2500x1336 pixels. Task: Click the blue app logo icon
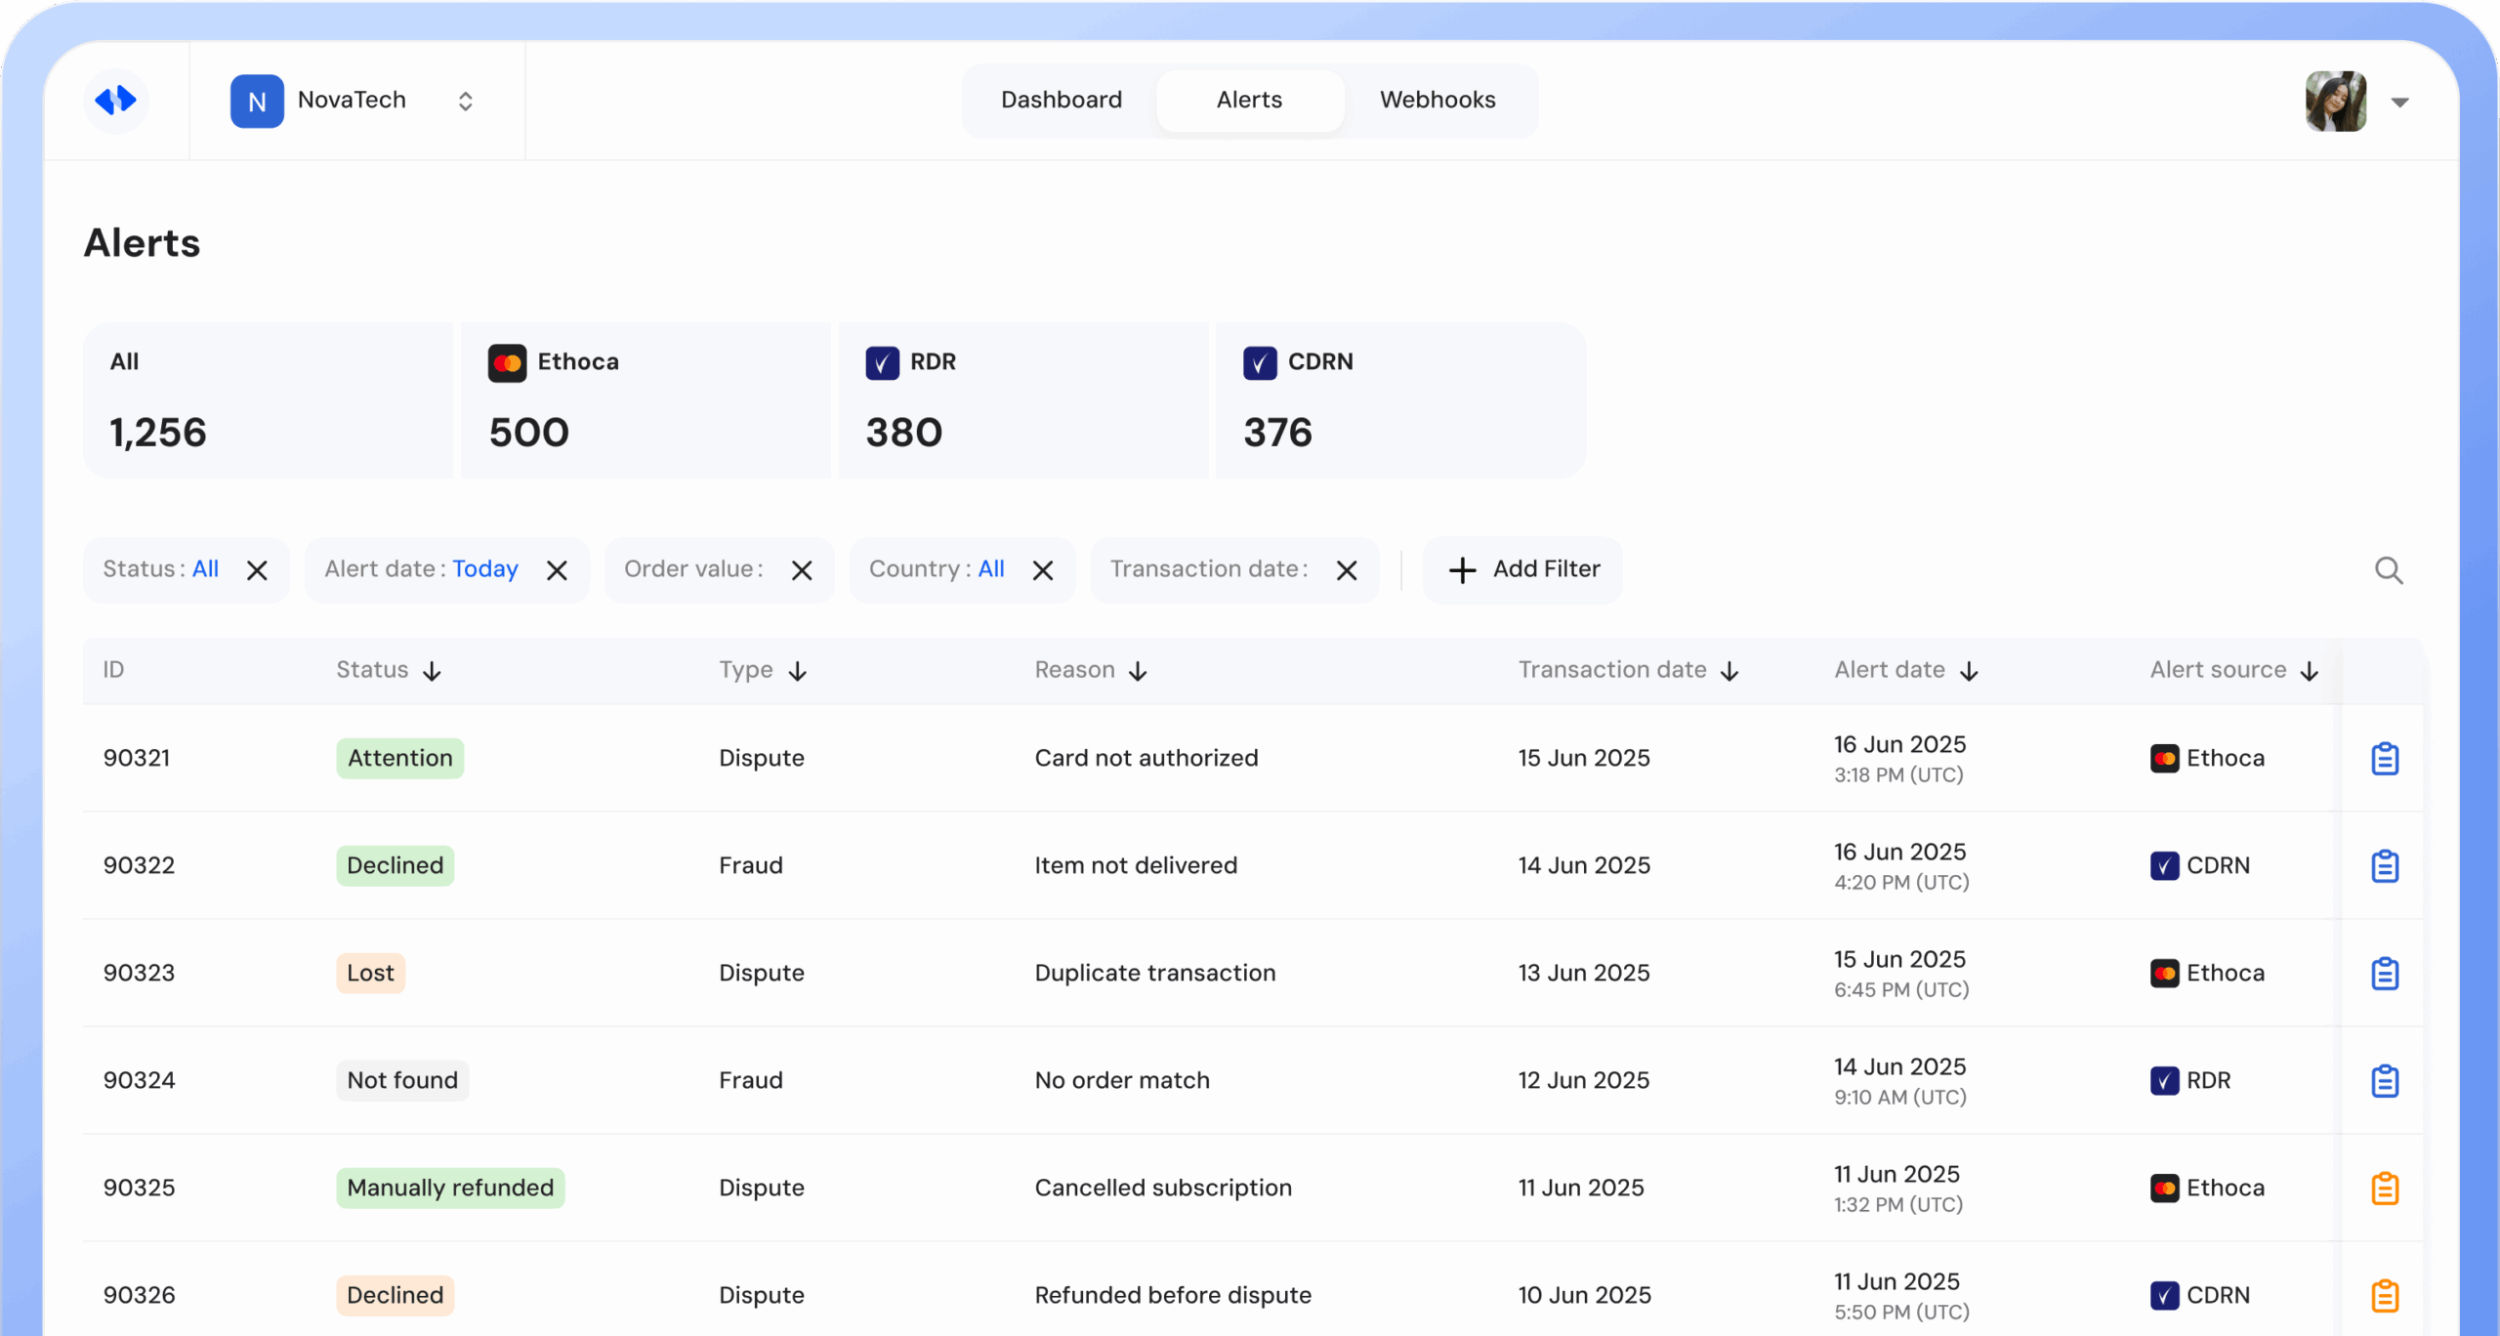click(115, 100)
